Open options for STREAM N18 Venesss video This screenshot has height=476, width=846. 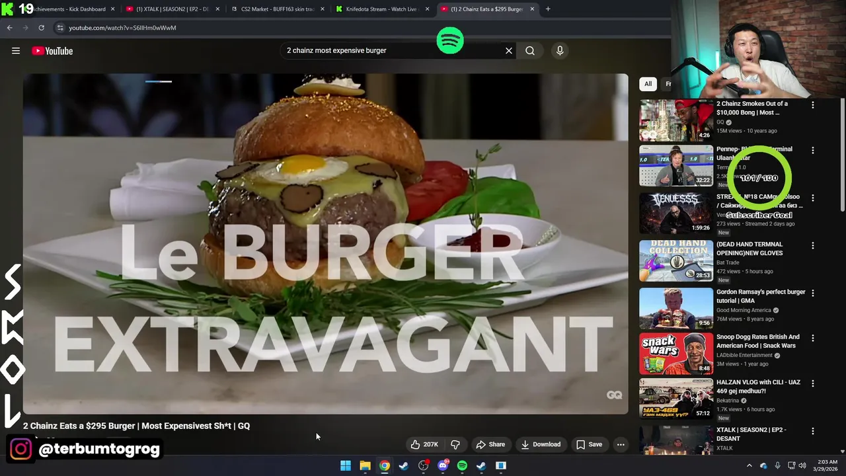pyautogui.click(x=813, y=198)
